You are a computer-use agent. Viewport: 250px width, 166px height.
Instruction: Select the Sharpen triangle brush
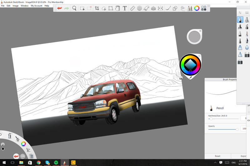coord(240,54)
